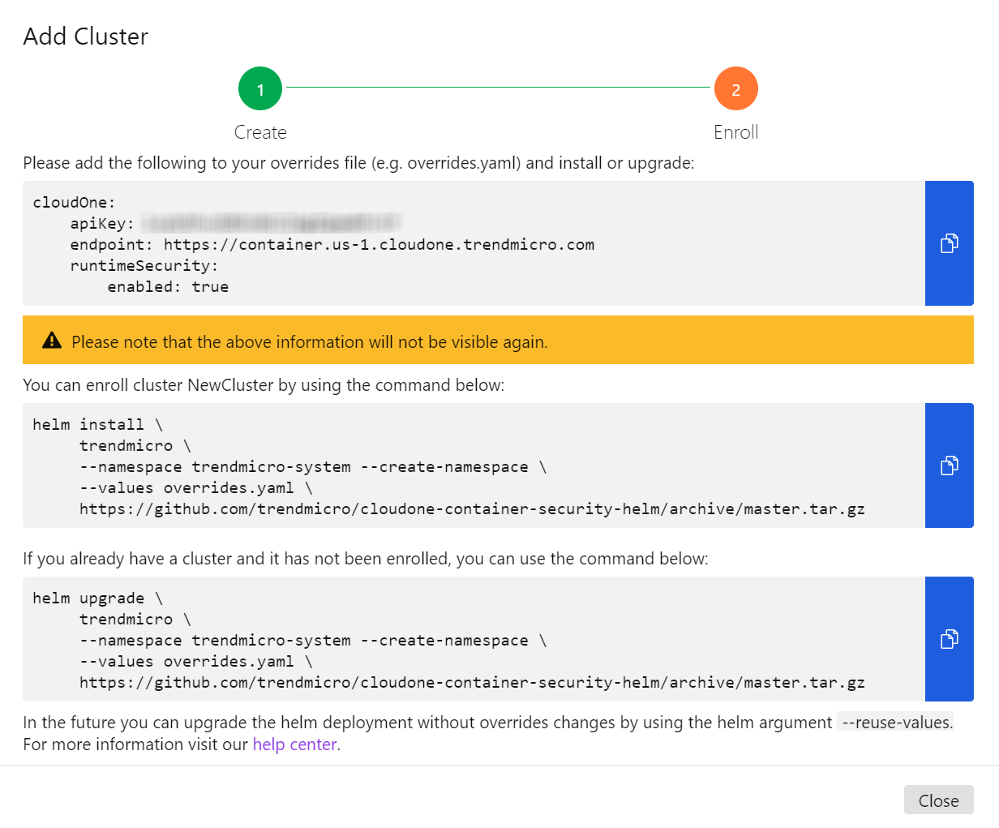Click the 'helm upgrade' first line

pyautogui.click(x=97, y=598)
